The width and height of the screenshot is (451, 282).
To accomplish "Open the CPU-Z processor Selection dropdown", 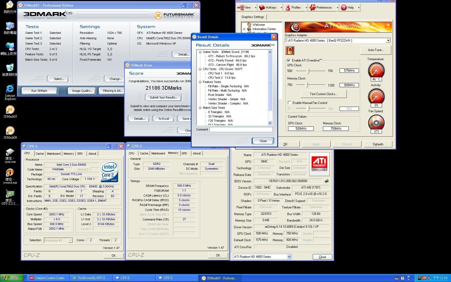I will (70, 240).
